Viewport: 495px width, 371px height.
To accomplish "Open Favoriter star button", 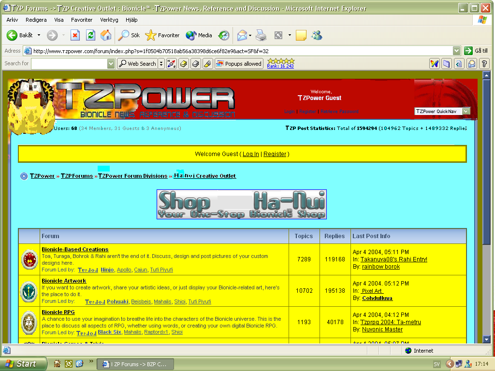I will pos(162,35).
